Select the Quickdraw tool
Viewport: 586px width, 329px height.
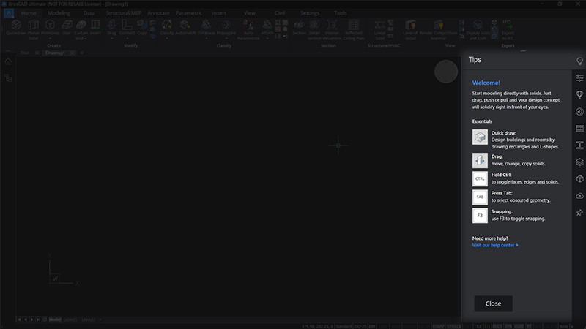click(x=16, y=28)
